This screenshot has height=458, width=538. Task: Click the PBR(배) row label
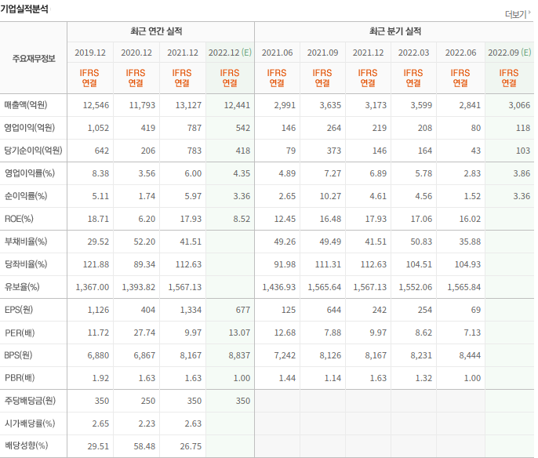pyautogui.click(x=20, y=378)
